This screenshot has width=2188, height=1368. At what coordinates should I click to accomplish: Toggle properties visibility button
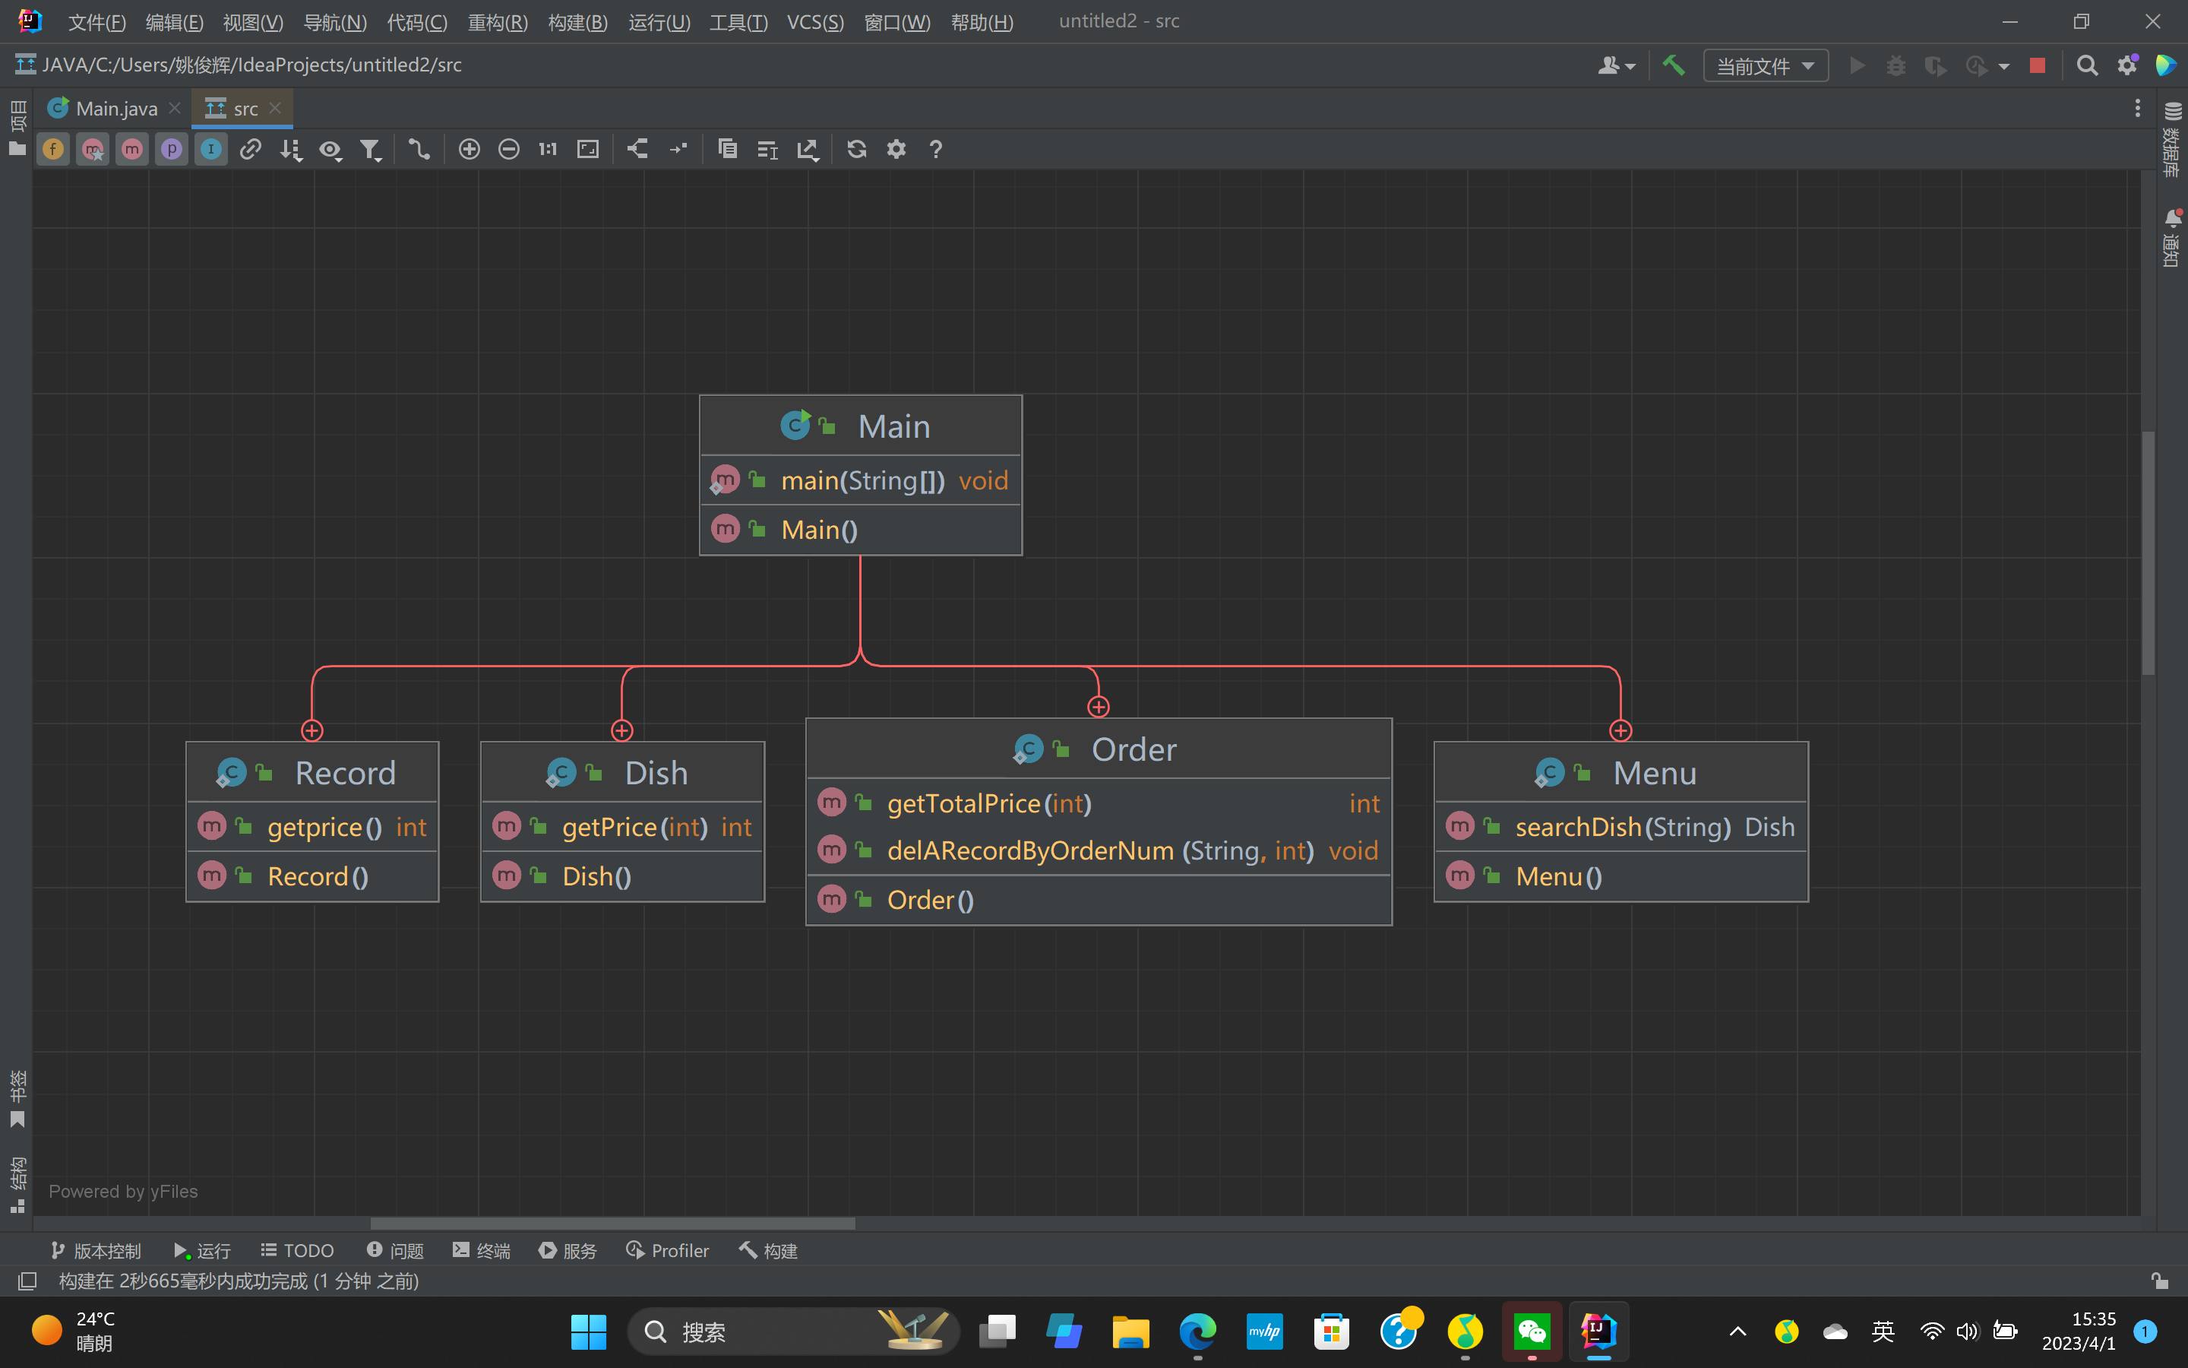coord(171,149)
